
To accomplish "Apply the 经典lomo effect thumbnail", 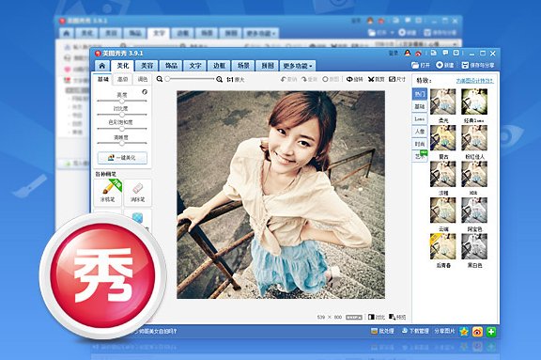I will click(474, 102).
